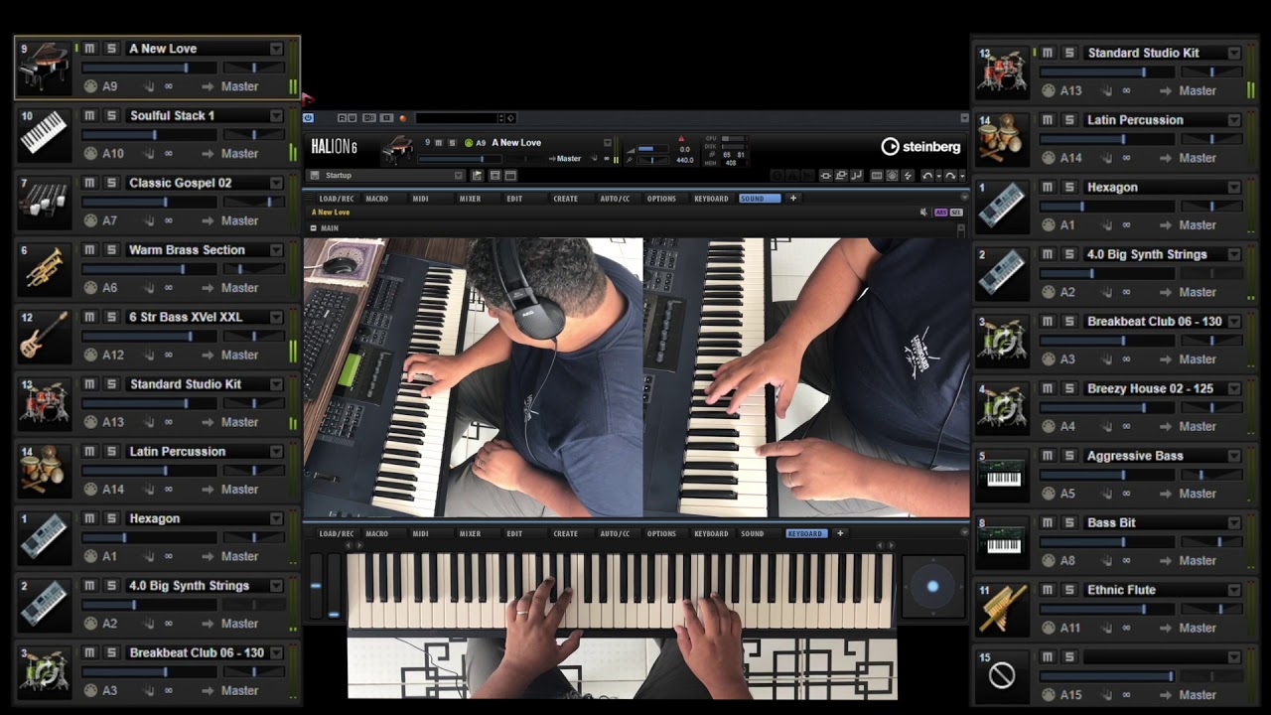Mute the Soulful Stack 1 slot
This screenshot has height=715, width=1271.
[x=90, y=115]
